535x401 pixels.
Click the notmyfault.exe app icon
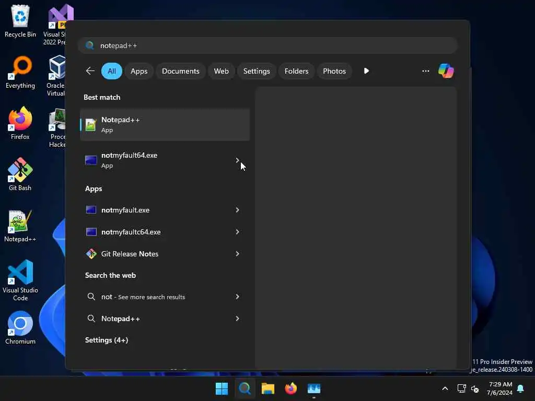point(91,210)
